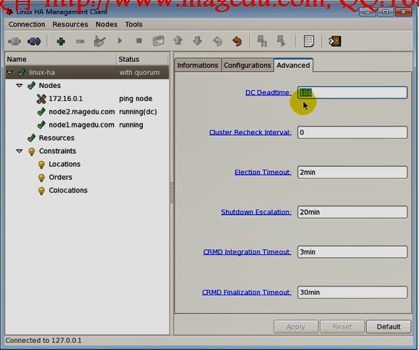Click the Cluster Recheck Interval link

tap(250, 133)
